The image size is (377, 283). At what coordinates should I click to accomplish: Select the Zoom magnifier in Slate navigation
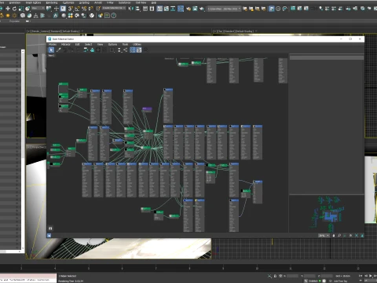(x=339, y=236)
